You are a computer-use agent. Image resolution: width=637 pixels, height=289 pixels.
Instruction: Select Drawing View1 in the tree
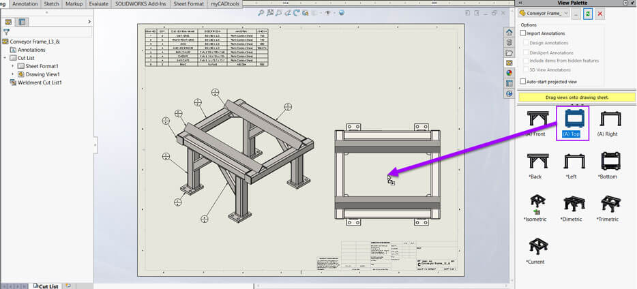pos(43,75)
